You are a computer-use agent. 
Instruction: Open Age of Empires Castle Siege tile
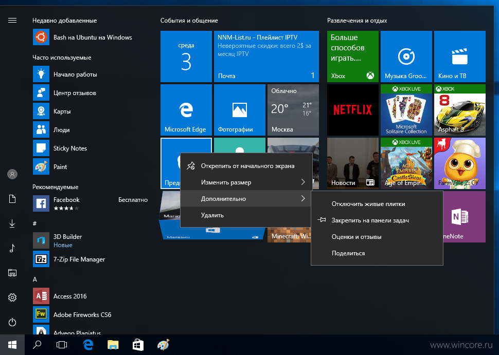coord(406,163)
